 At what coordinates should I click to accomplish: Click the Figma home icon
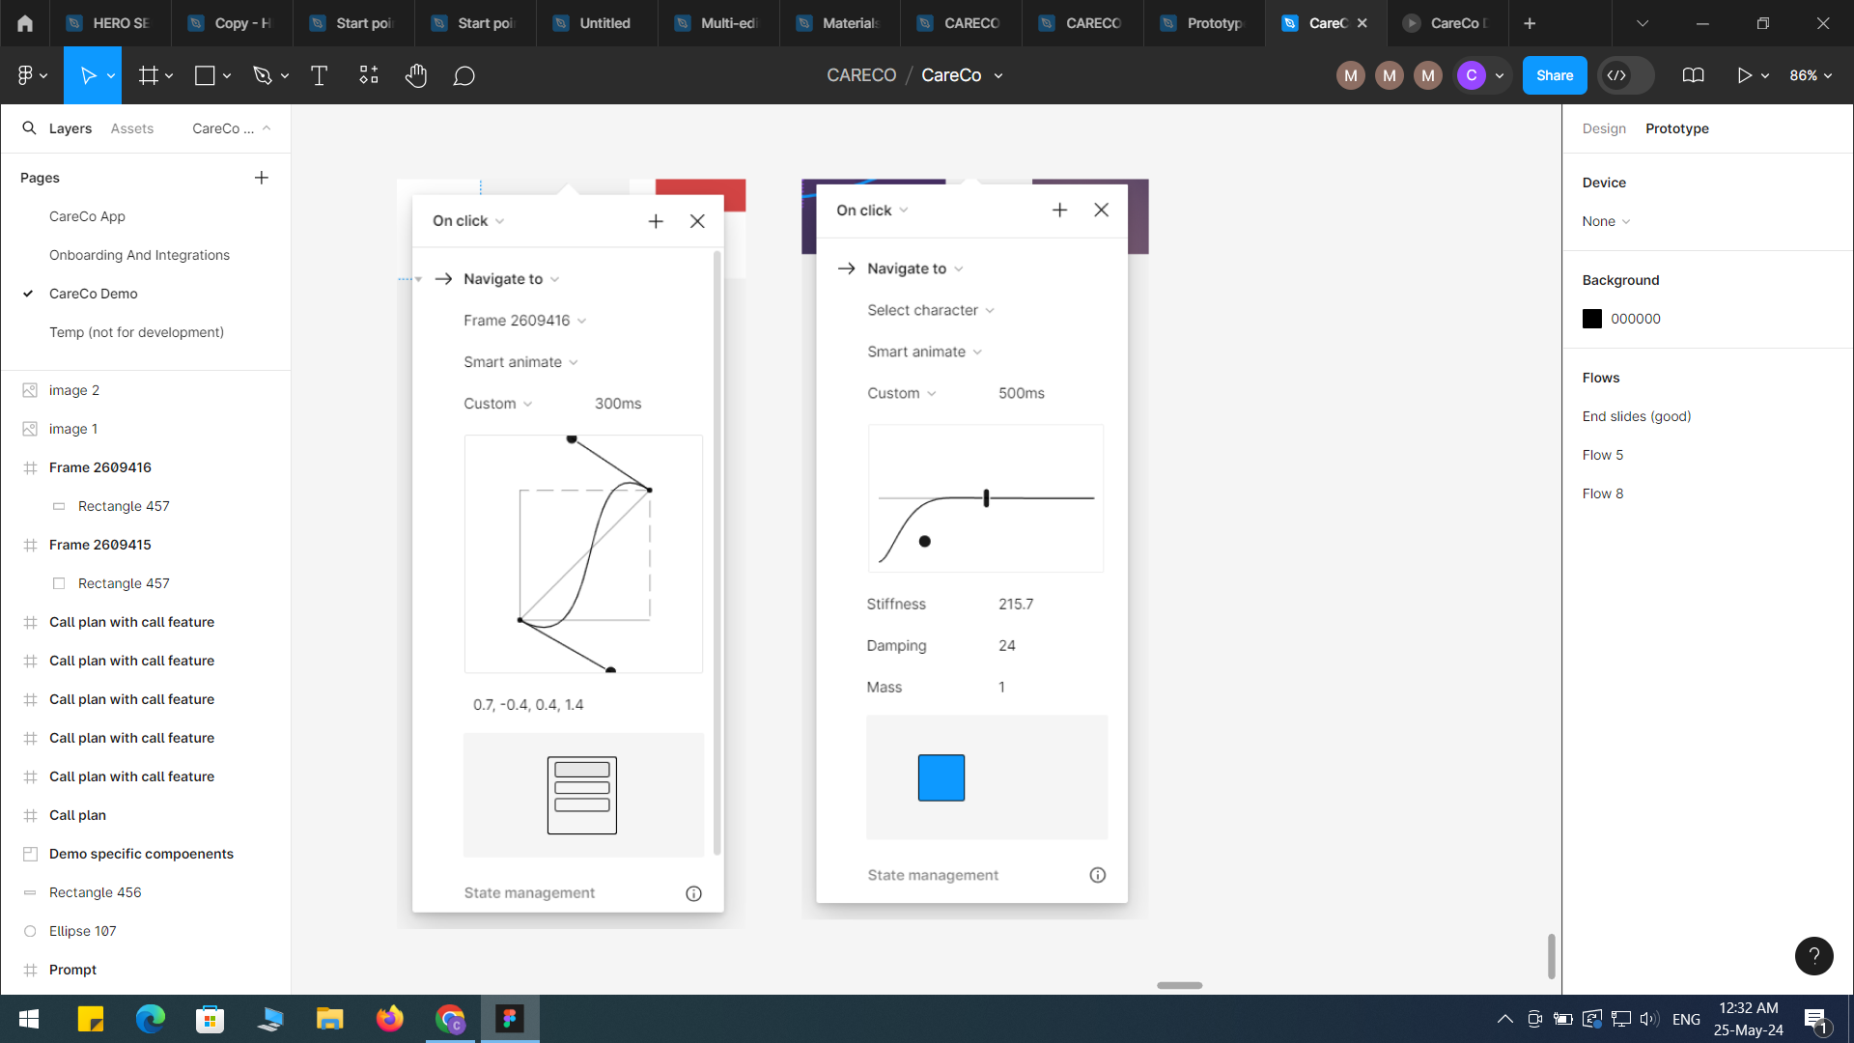click(25, 23)
